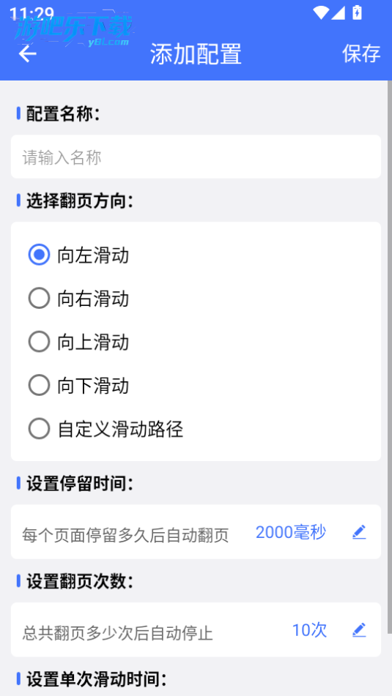Image resolution: width=392 pixels, height=696 pixels.
Task: Tap the cellular signal icon
Action: (338, 12)
